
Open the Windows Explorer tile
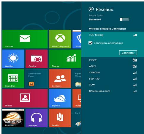coord(77,79)
